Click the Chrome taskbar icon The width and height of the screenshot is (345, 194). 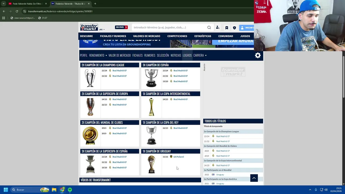pyautogui.click(x=62, y=190)
